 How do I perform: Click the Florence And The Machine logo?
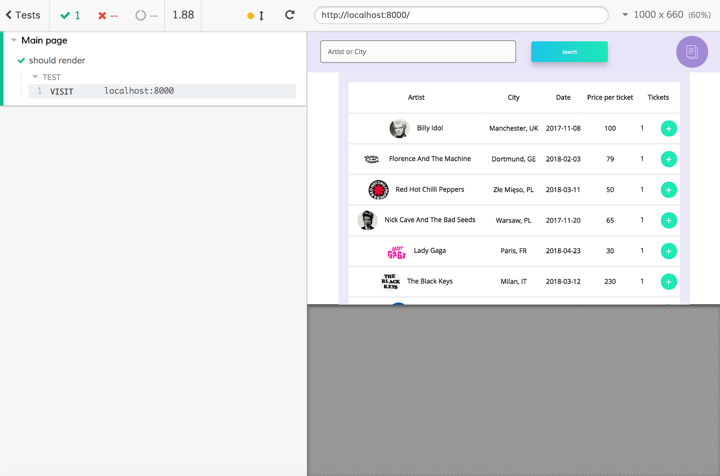pyautogui.click(x=372, y=159)
